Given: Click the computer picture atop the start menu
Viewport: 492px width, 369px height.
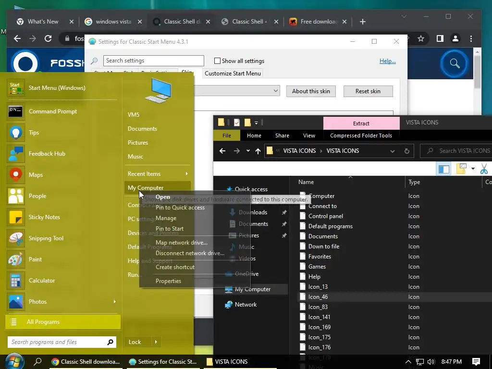Looking at the screenshot, I should tap(158, 91).
